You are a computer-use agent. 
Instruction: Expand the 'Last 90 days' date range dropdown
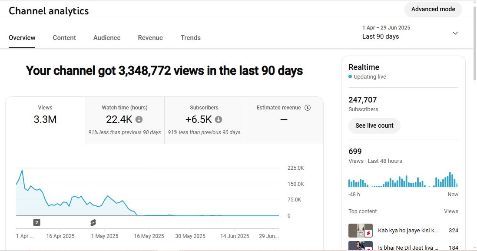(x=455, y=33)
